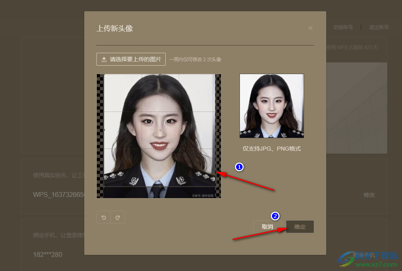Close the 上传新头像 dialog with X
Image resolution: width=402 pixels, height=271 pixels.
click(x=310, y=28)
